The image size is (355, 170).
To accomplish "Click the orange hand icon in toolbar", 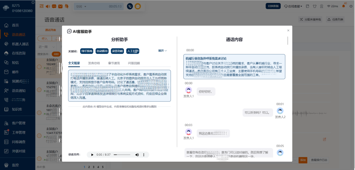I will coord(67,6).
